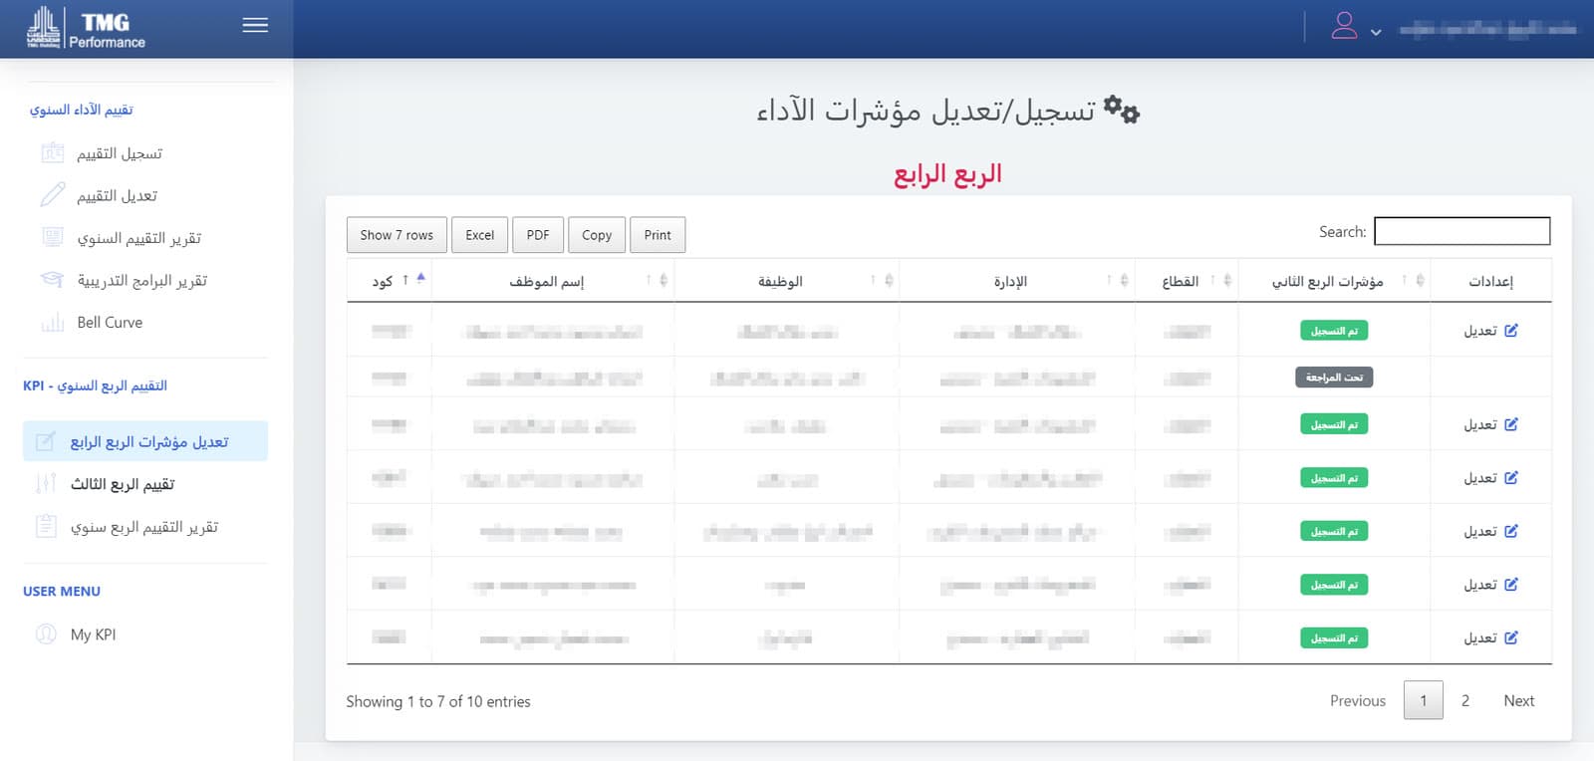Go to Next page
Viewport: 1594px width, 761px height.
pos(1518,701)
